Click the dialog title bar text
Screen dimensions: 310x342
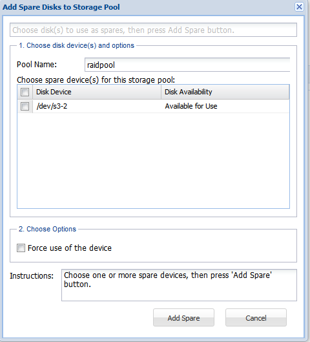click(61, 7)
